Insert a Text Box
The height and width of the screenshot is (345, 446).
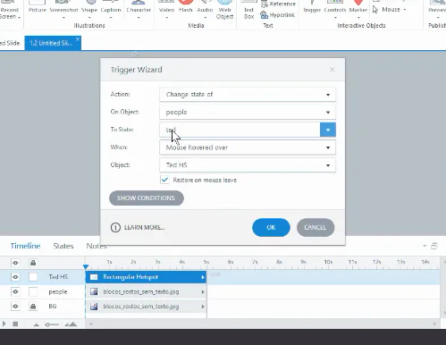pos(248,10)
